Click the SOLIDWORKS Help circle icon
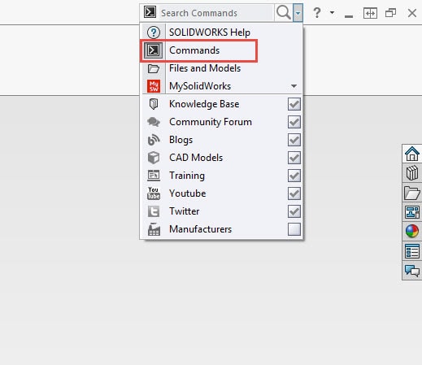 click(x=154, y=33)
